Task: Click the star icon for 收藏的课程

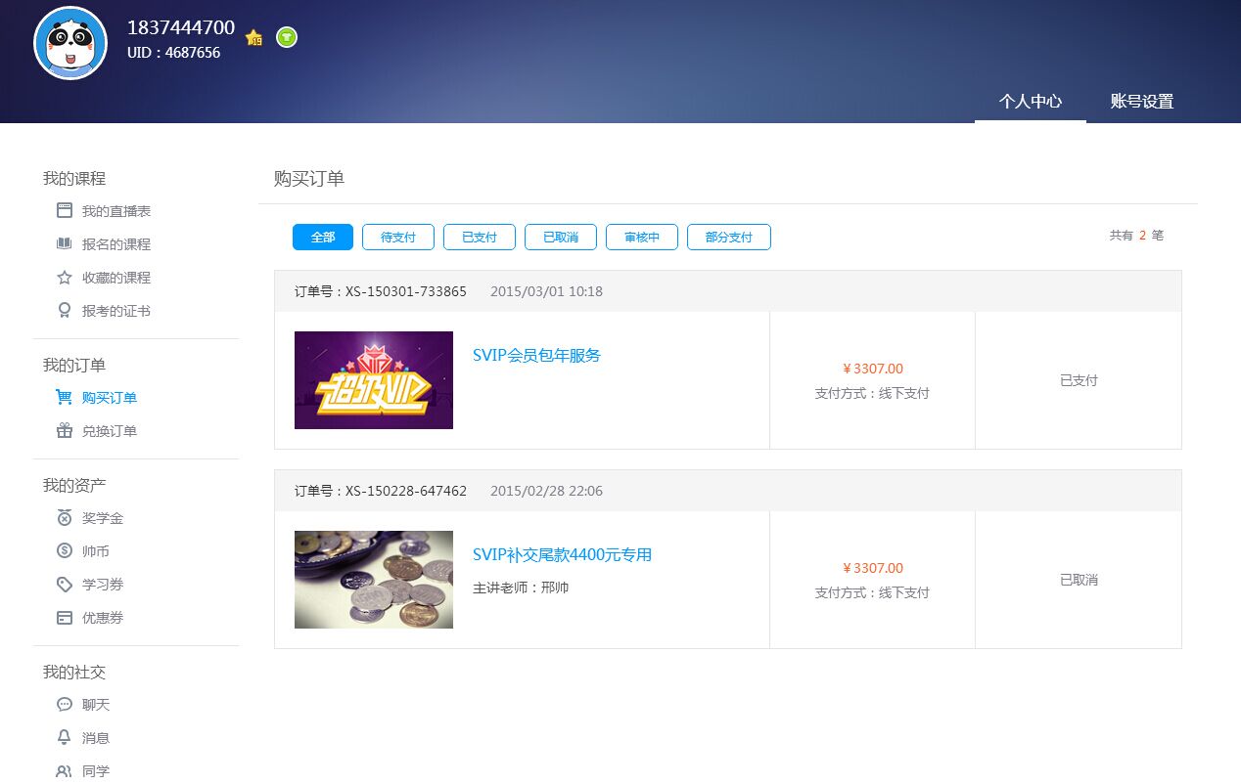Action: [x=65, y=278]
